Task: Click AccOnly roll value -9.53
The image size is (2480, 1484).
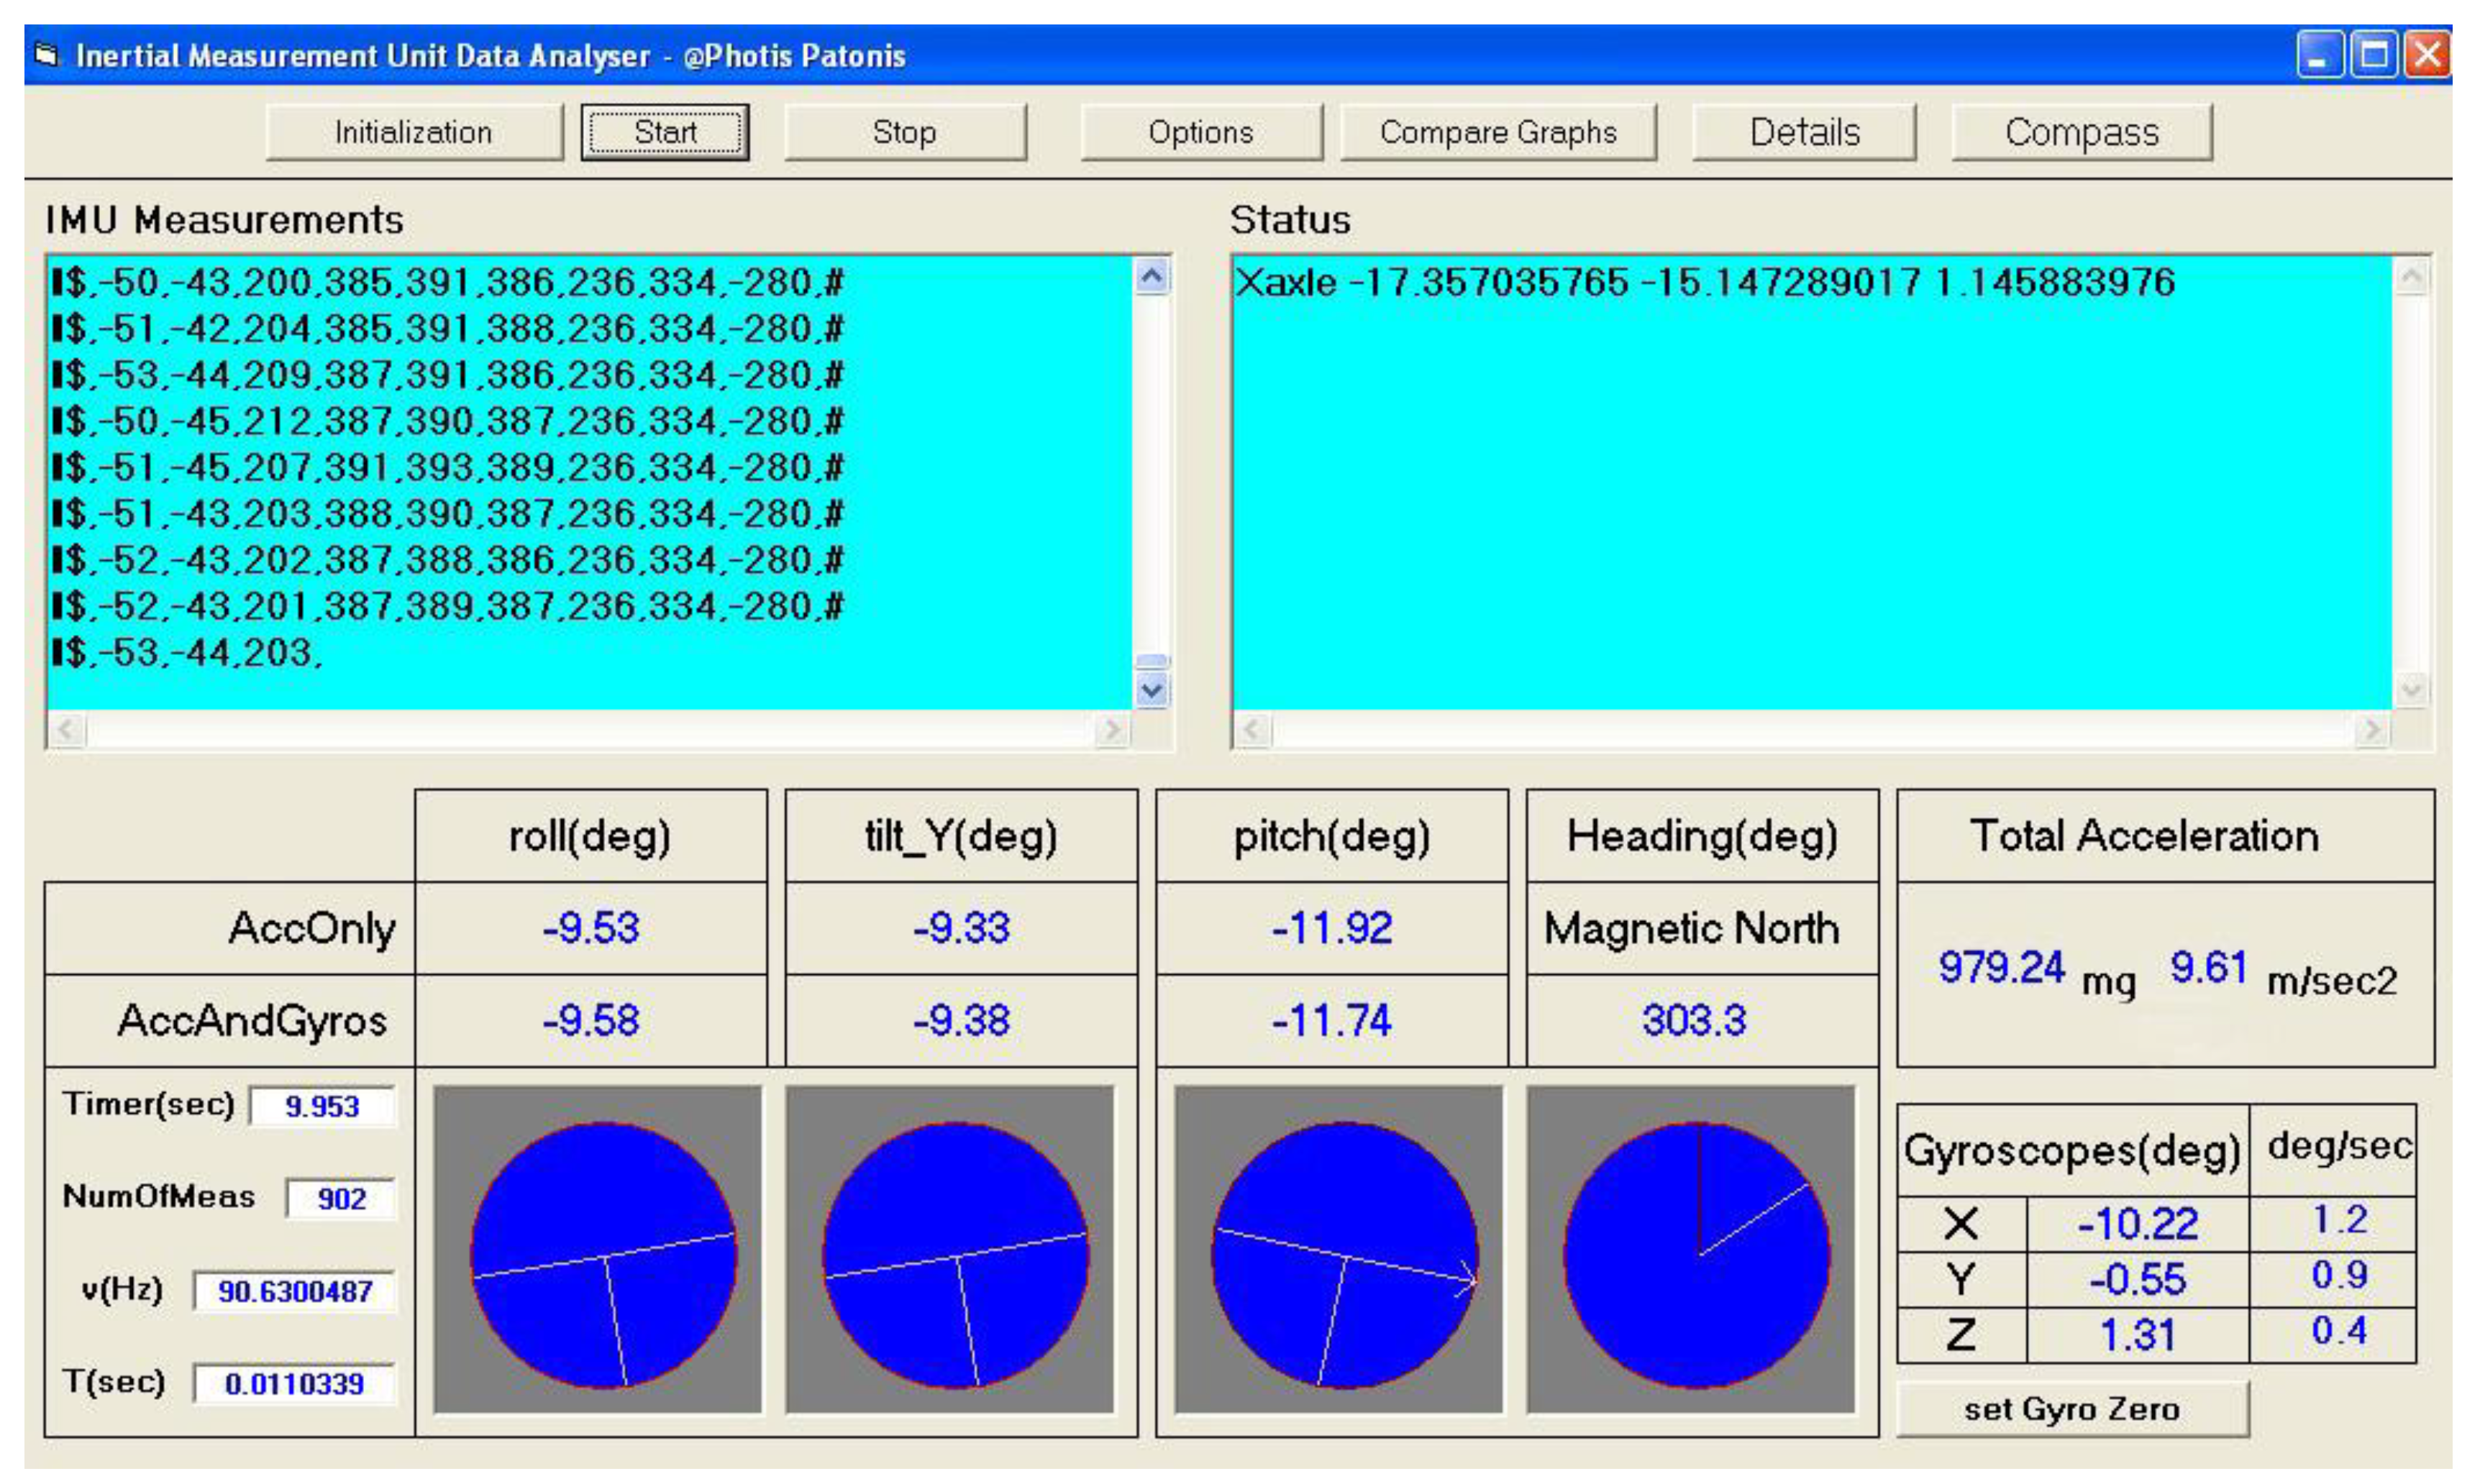Action: pos(591,928)
